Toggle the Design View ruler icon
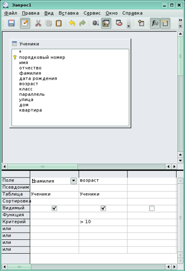 pos(106,23)
